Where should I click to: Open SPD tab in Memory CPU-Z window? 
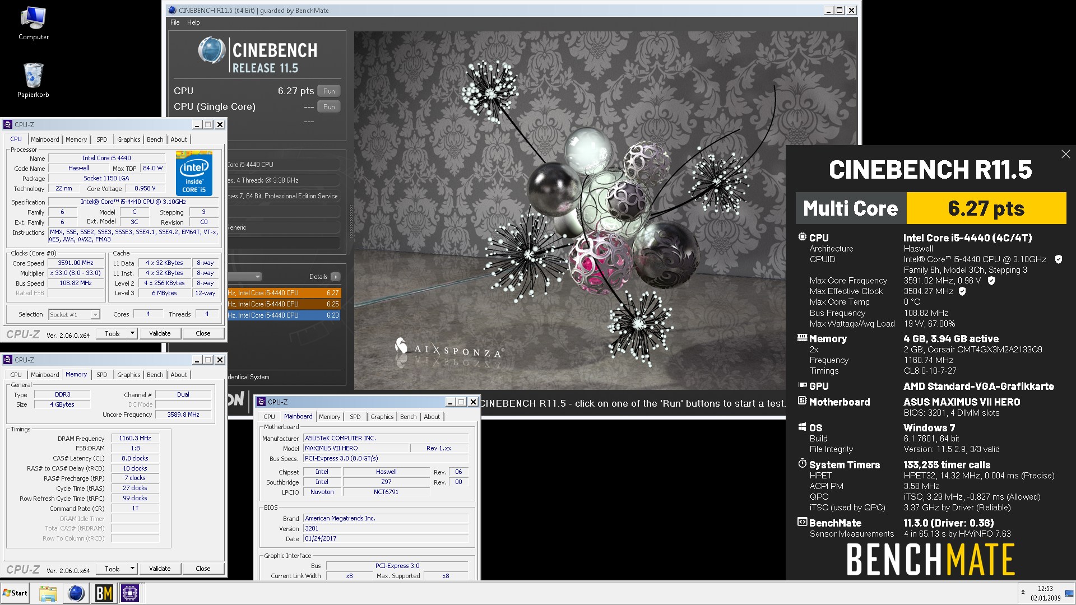click(x=101, y=375)
